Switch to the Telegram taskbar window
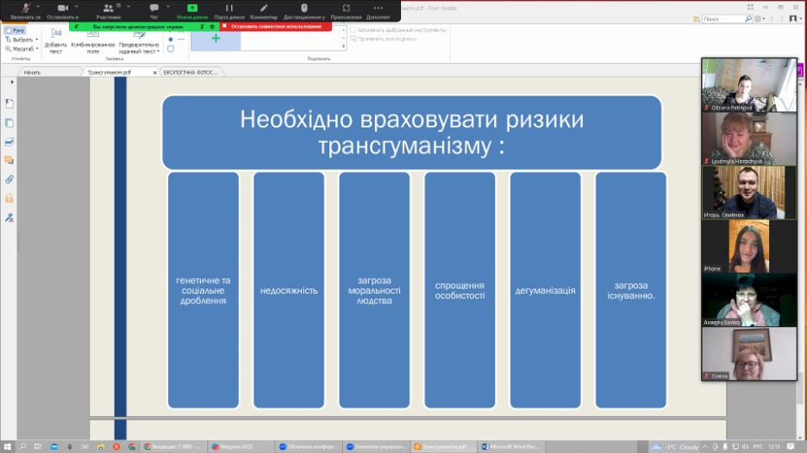This screenshot has width=807, height=453. (241, 447)
